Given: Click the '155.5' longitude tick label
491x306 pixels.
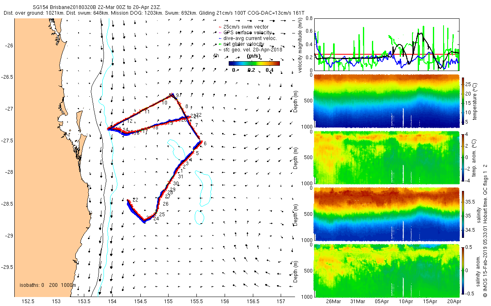Looking at the screenshot, I should [196, 301].
